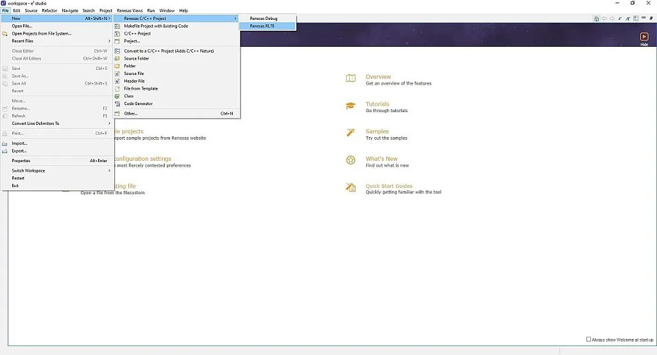The width and height of the screenshot is (657, 355).
Task: Open the Renesas Views menu
Action: (129, 11)
